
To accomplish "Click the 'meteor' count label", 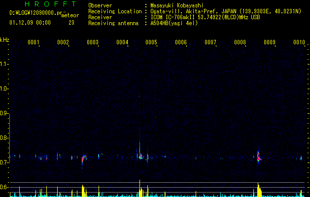I will click(70, 15).
